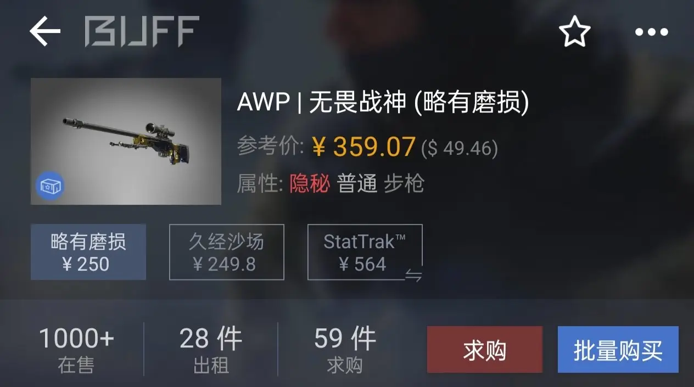The height and width of the screenshot is (387, 694).
Task: Open the AWP rifle preview image
Action: coord(126,141)
